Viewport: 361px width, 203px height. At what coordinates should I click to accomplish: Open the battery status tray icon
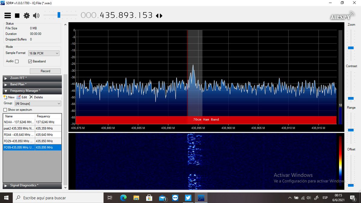coord(296,198)
